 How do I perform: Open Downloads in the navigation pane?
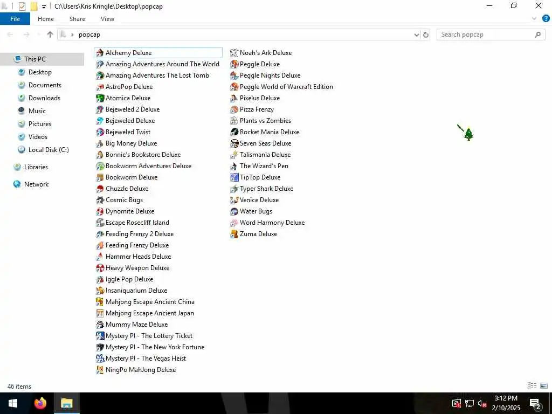[x=44, y=98]
